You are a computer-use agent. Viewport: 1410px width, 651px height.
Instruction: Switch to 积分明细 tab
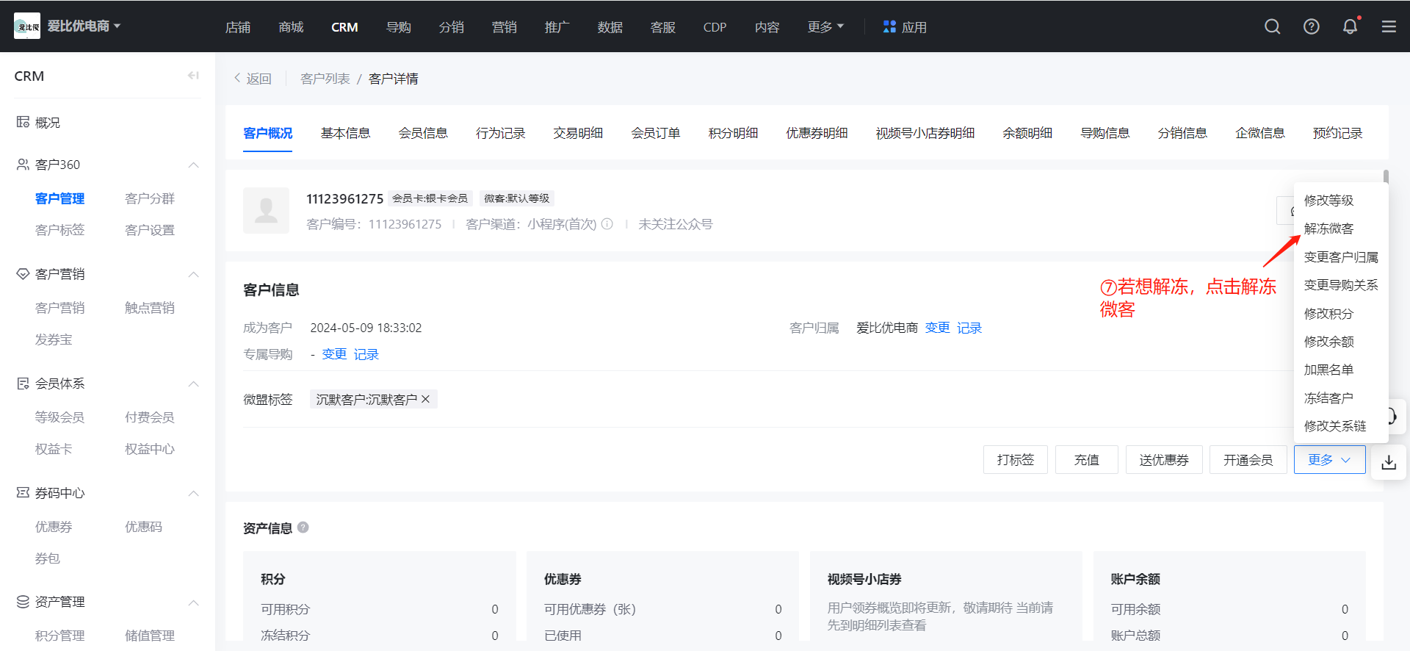733,133
